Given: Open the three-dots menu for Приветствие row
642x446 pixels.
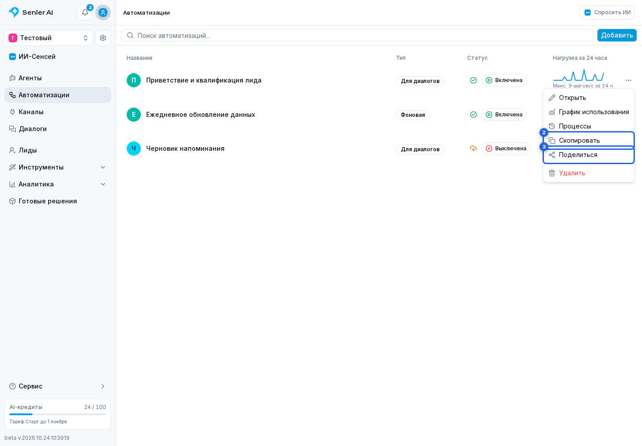Looking at the screenshot, I should click(x=629, y=80).
